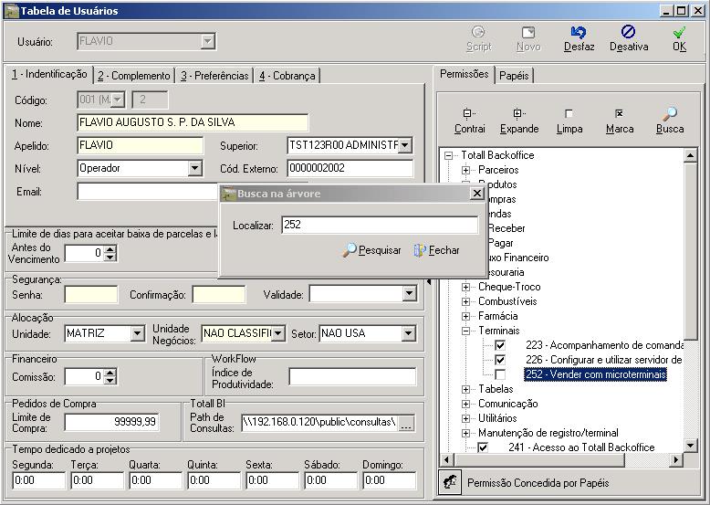This screenshot has width=710, height=505.
Task: Switch to 4 - Cobrança tab
Action: pos(287,76)
